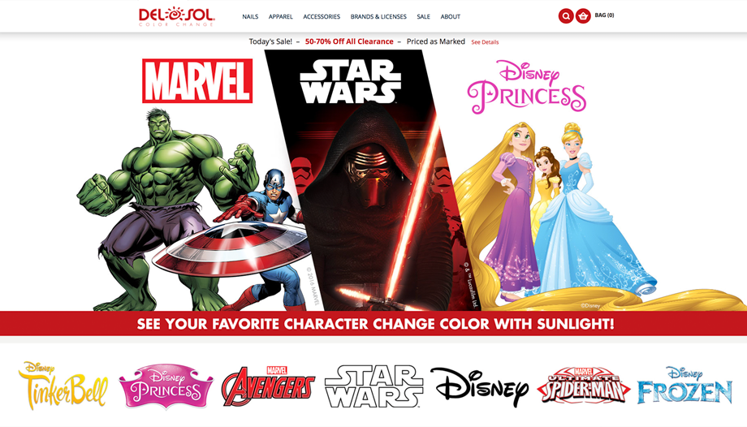
Task: Click the See Details sale link
Action: point(485,42)
